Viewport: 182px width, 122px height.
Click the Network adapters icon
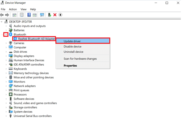(10, 86)
